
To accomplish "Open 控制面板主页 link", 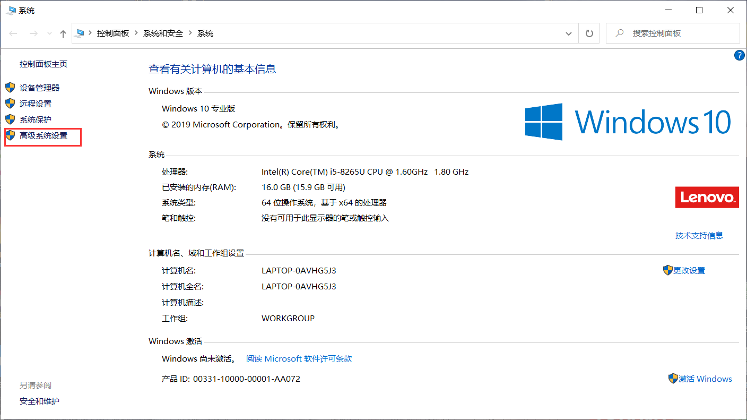I will [x=44, y=64].
